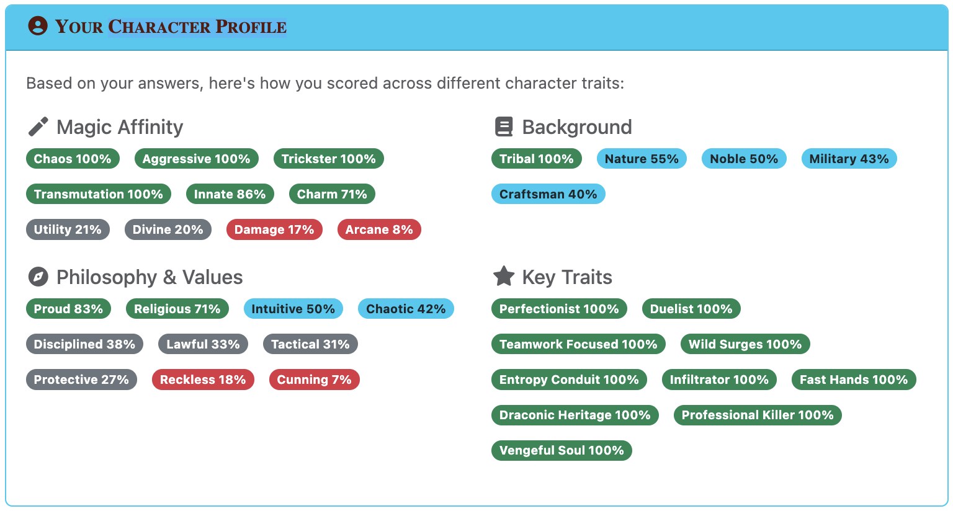Screen dimensions: 953x511
Task: Select the Intuitive 50% badge
Action: 293,308
